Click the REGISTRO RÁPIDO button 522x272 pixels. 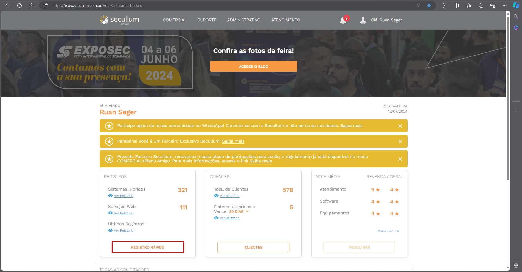(x=148, y=247)
